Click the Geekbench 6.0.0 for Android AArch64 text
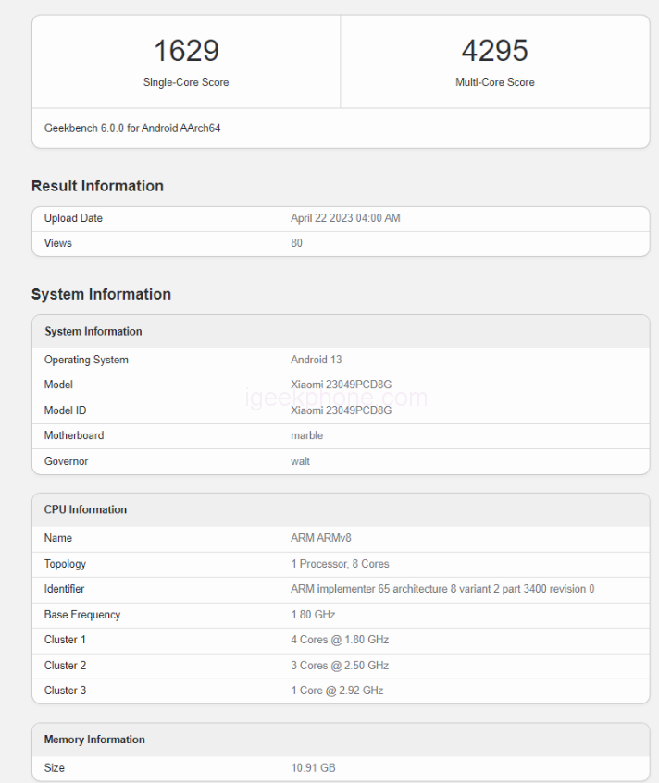This screenshot has width=659, height=783. click(132, 128)
